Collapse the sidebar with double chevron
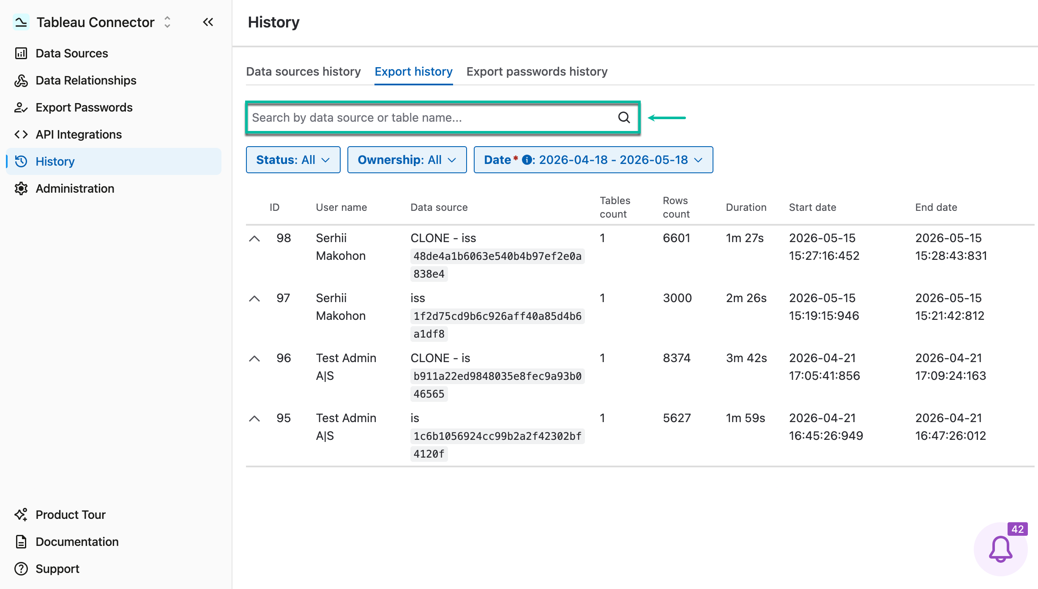 [208, 22]
